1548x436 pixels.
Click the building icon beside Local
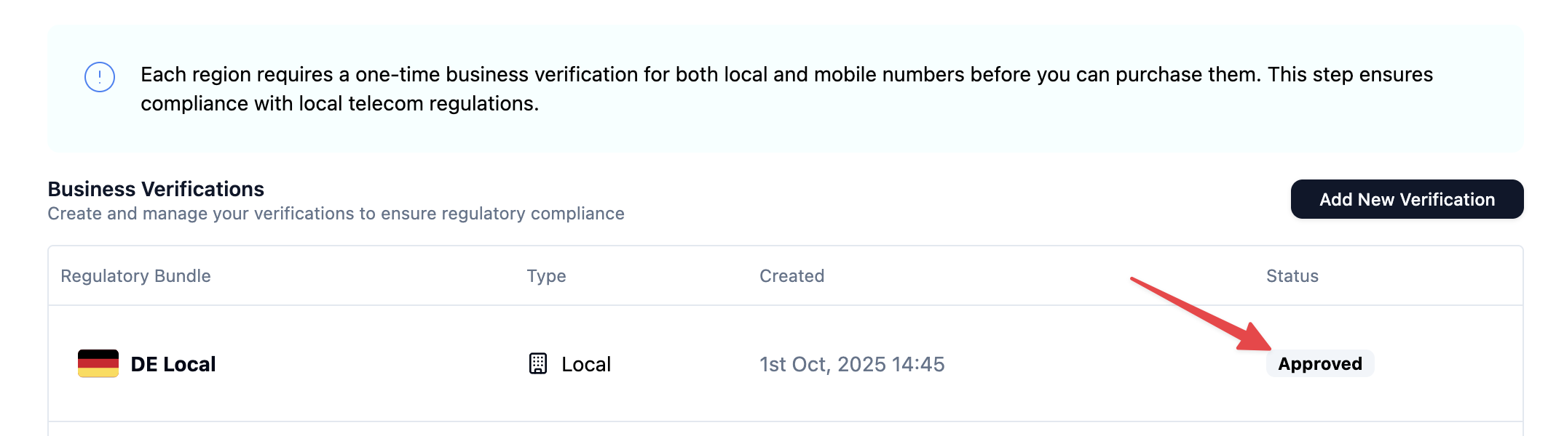point(538,363)
